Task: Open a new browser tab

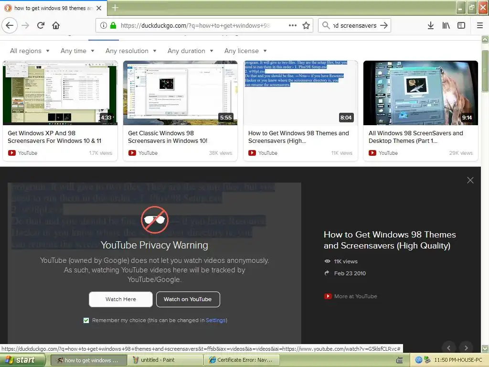Action: pos(115,8)
